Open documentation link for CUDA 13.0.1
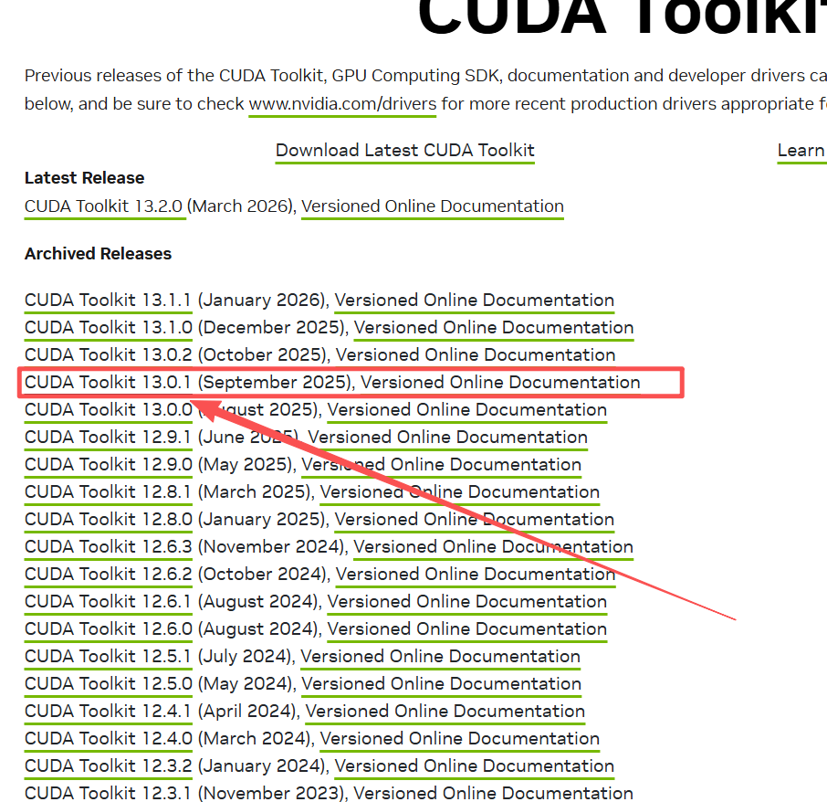Image resolution: width=827 pixels, height=802 pixels. click(x=500, y=383)
